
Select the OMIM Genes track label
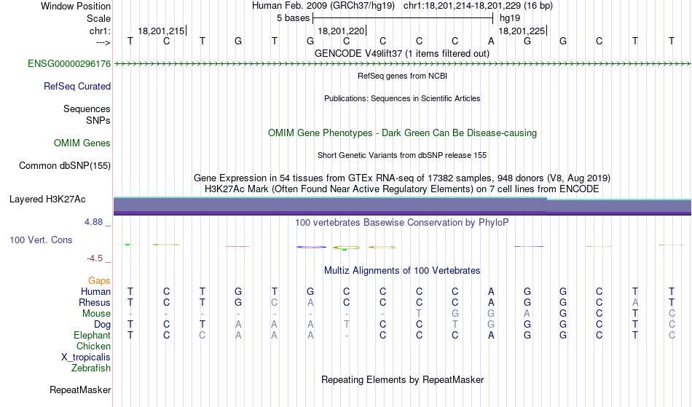click(82, 143)
